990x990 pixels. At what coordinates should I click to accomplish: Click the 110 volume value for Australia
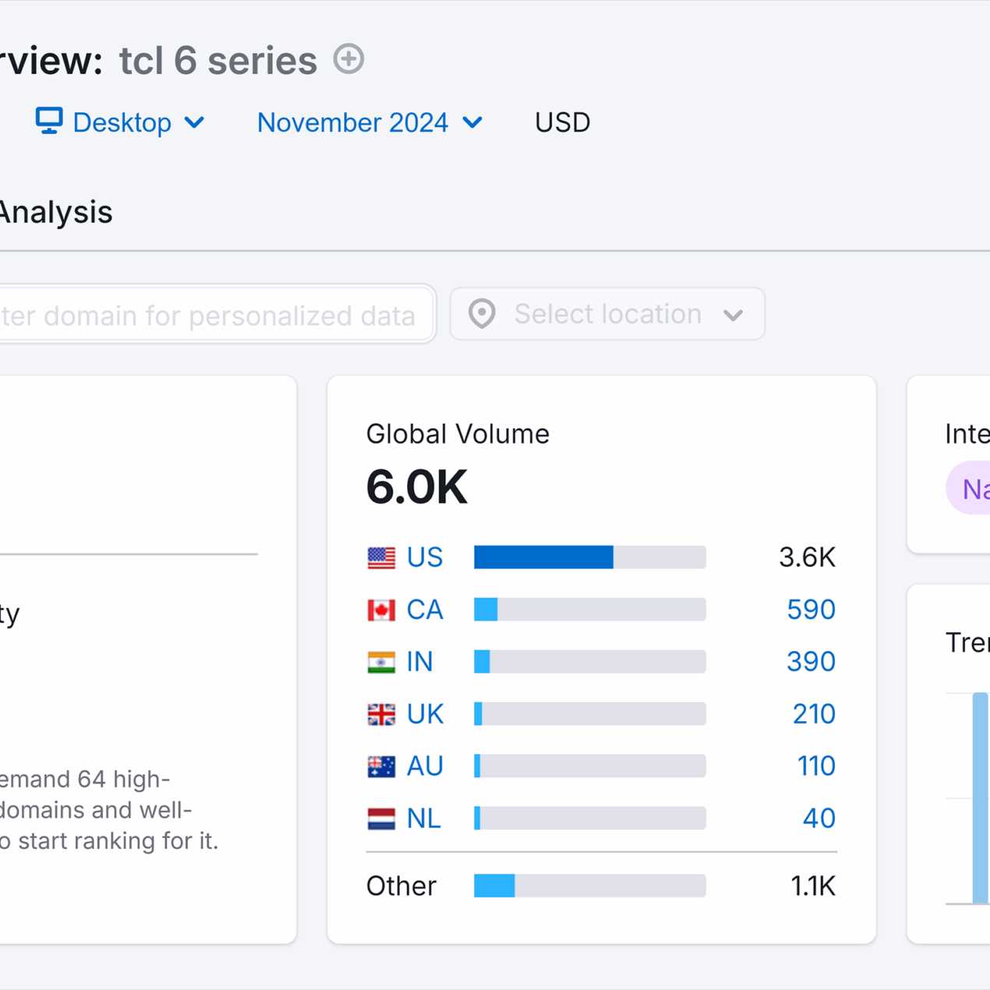816,766
